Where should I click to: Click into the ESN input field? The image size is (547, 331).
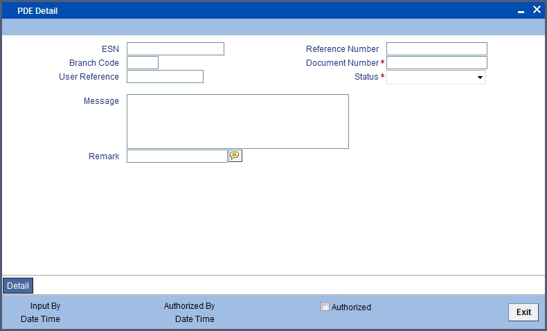click(x=175, y=49)
